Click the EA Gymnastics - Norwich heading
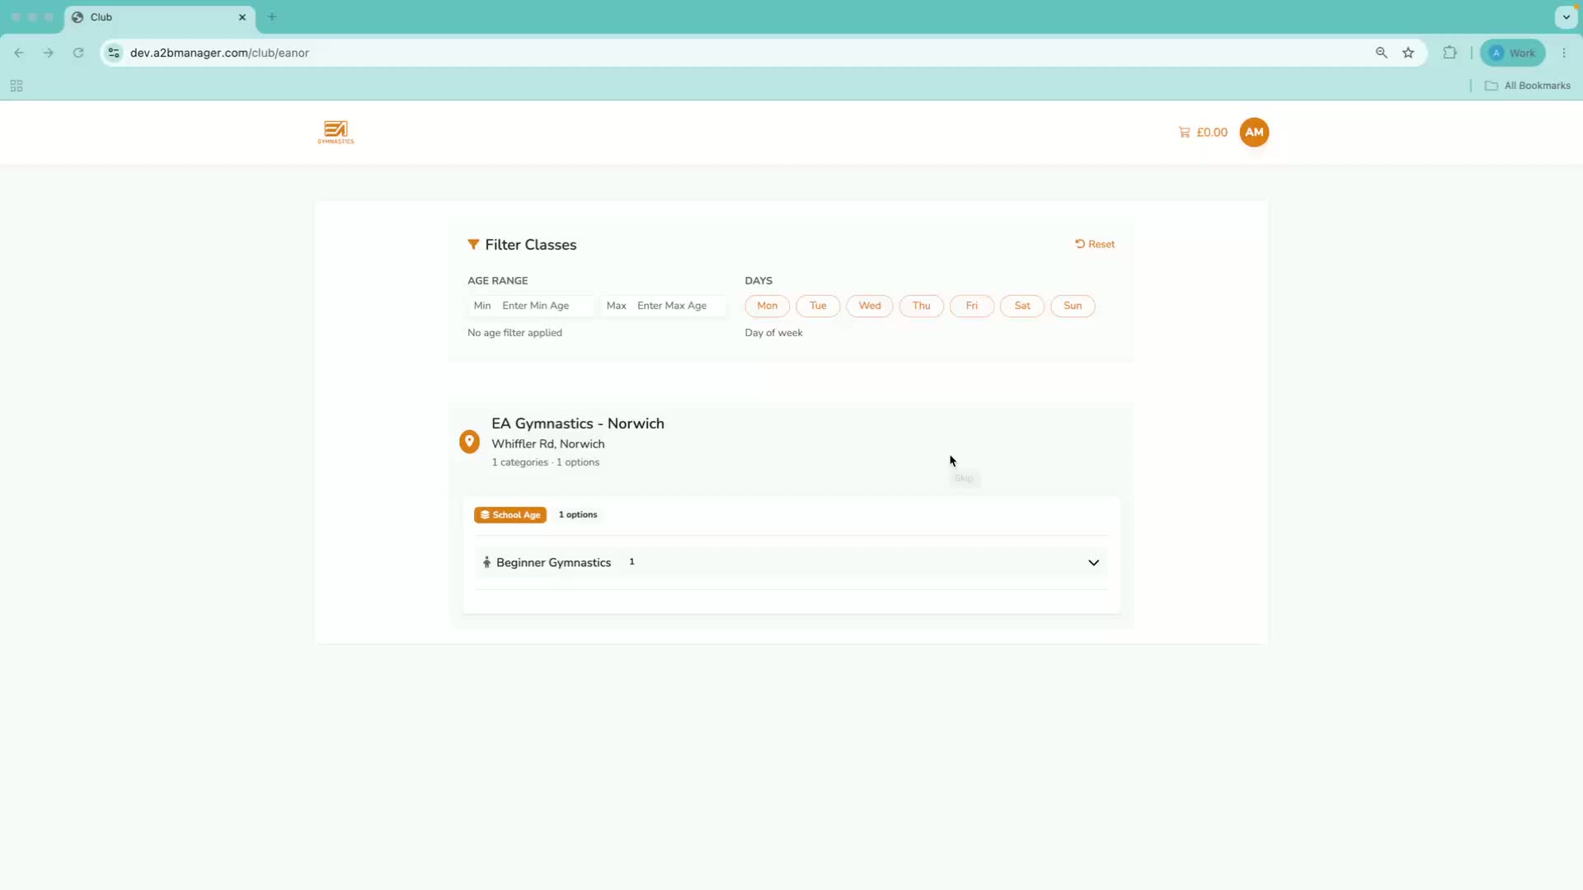Image resolution: width=1583 pixels, height=890 pixels. click(x=578, y=424)
